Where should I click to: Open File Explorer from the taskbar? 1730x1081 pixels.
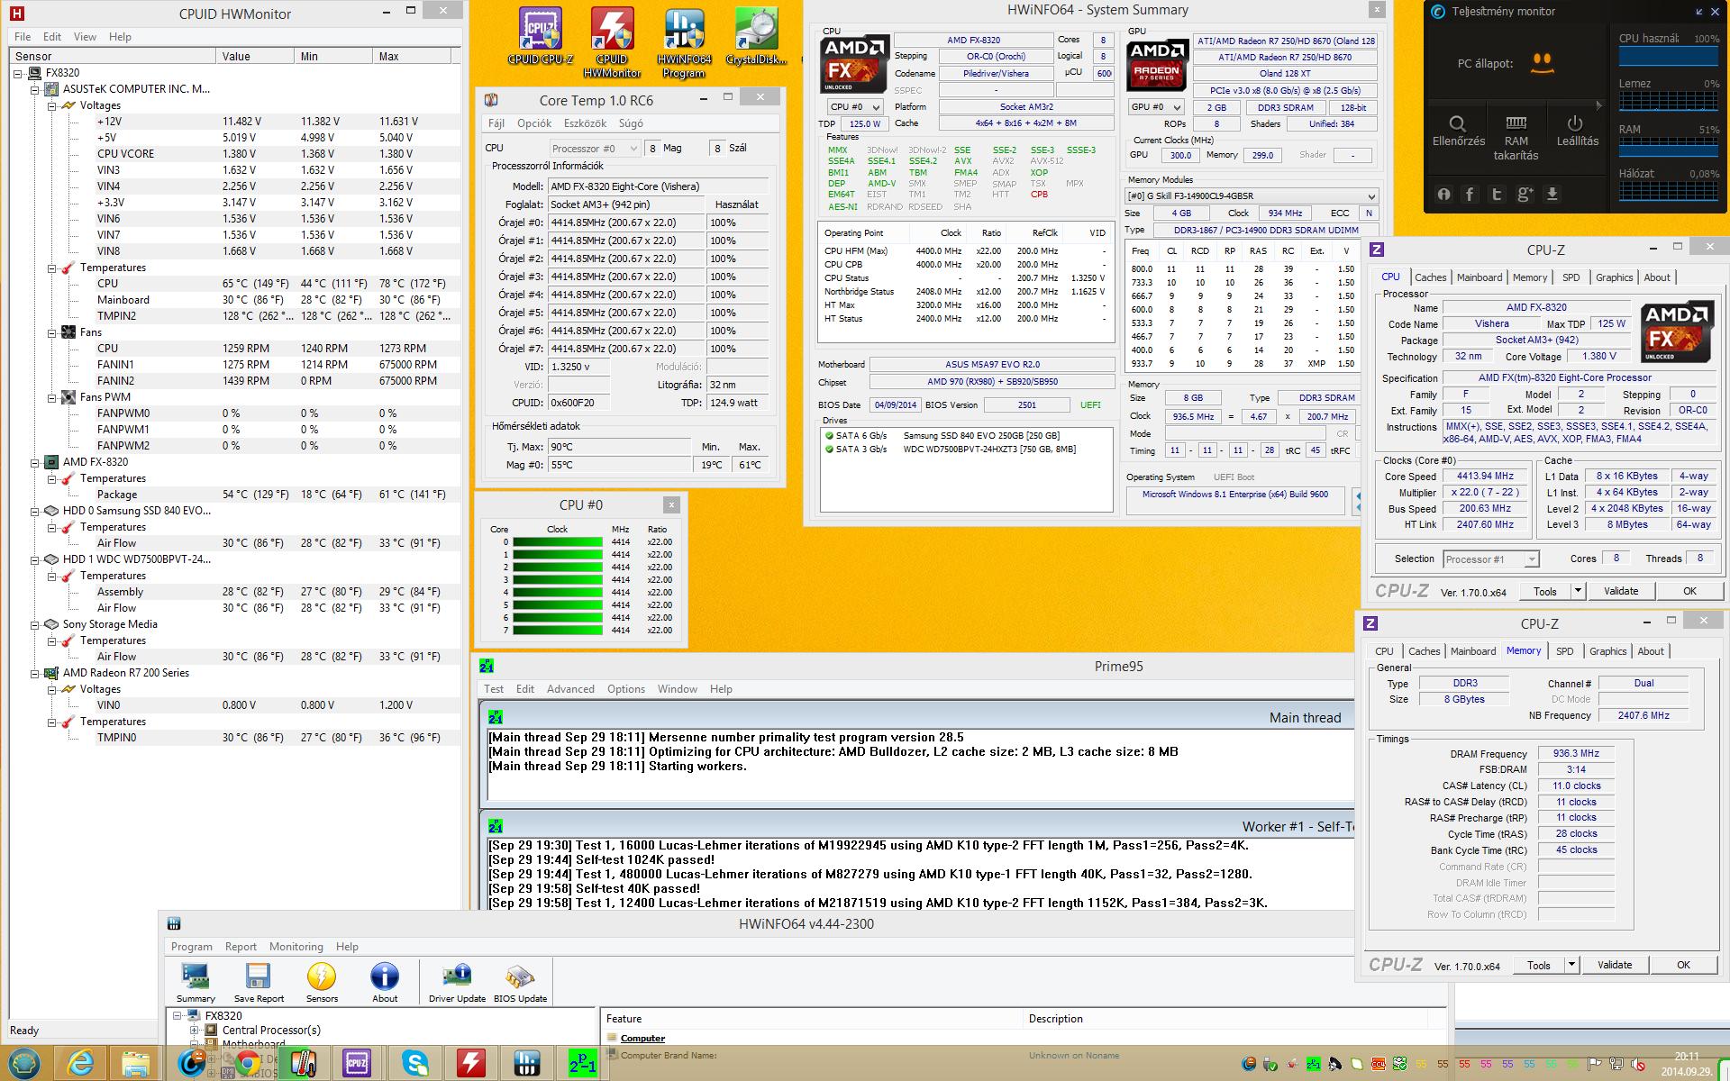(136, 1064)
